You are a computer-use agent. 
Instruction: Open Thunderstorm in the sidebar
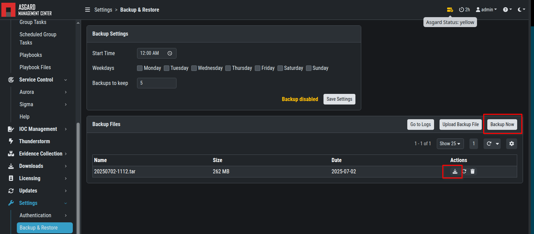point(34,141)
